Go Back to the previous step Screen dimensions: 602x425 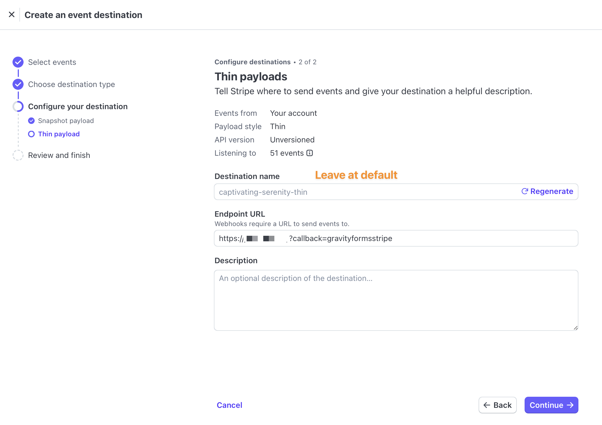tap(497, 405)
